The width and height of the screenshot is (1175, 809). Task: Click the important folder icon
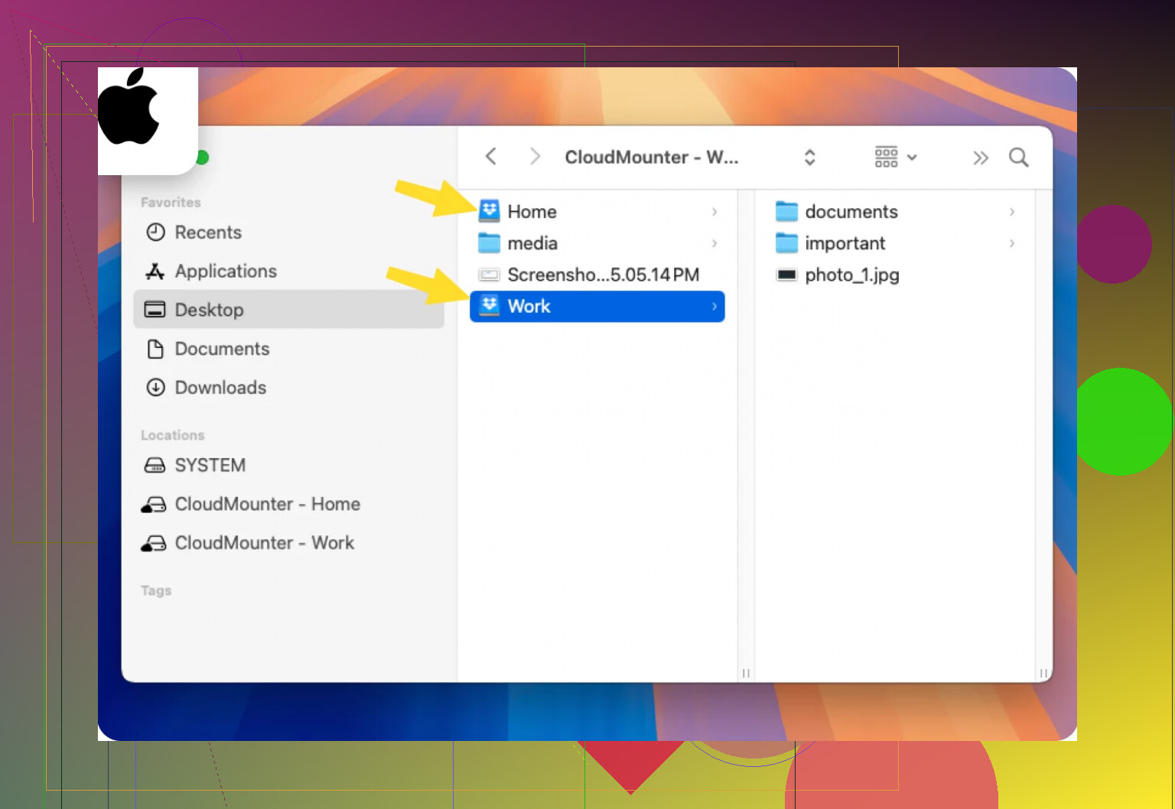[x=786, y=243]
